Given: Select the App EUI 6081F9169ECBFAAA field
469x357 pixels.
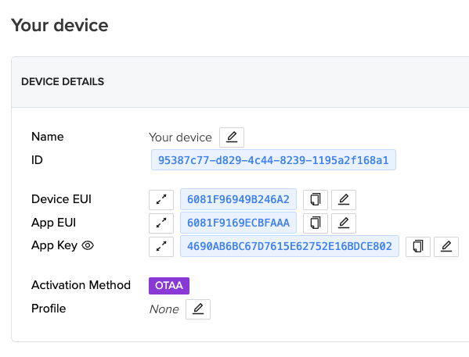Looking at the screenshot, I should 238,223.
